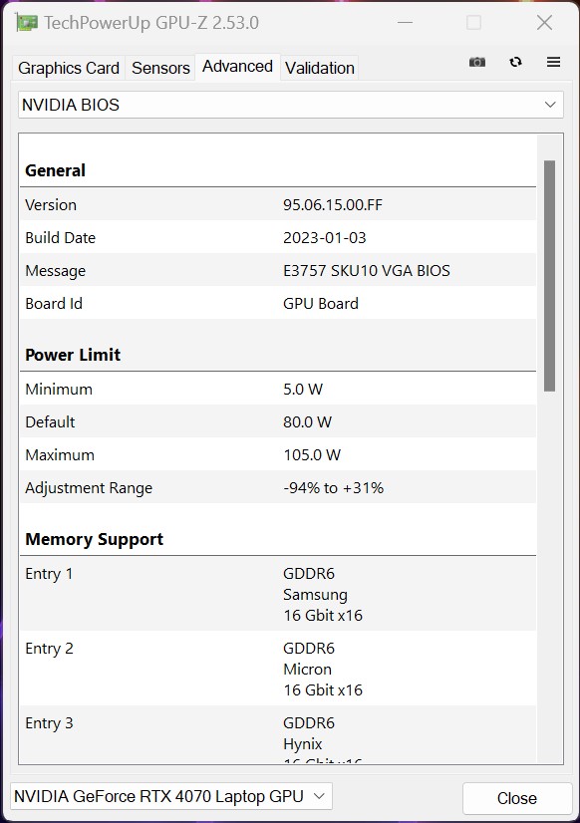Viewport: 580px width, 823px height.
Task: Open the Validation tab
Action: 320,68
